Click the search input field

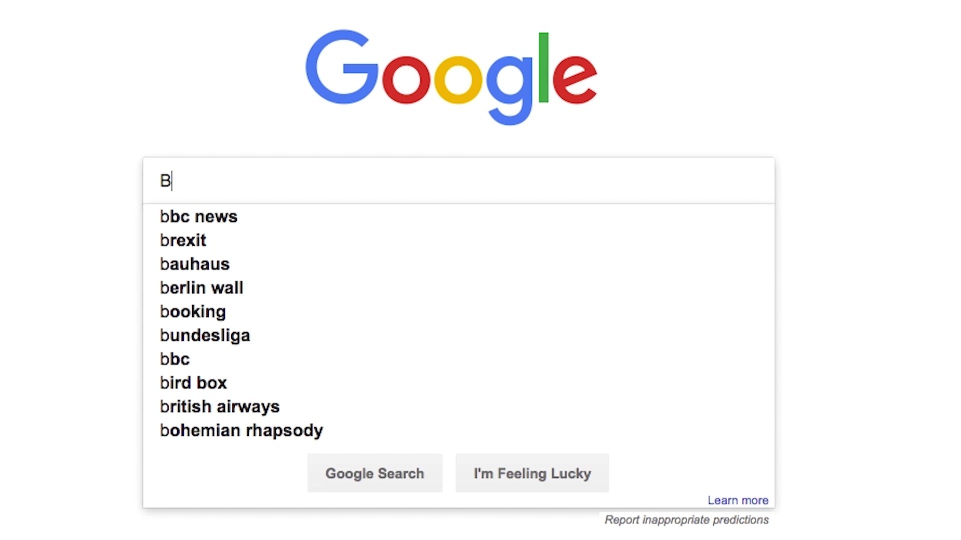[457, 180]
